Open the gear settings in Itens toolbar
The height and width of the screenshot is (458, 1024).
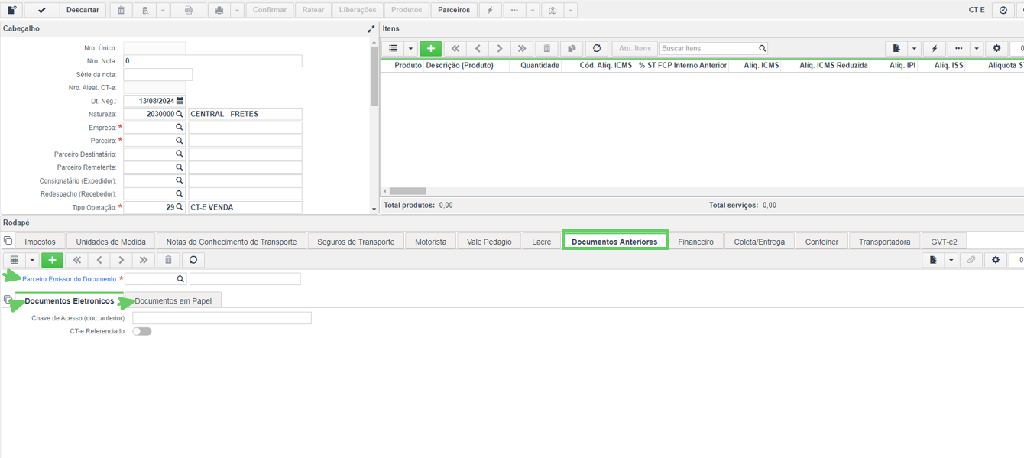(996, 48)
